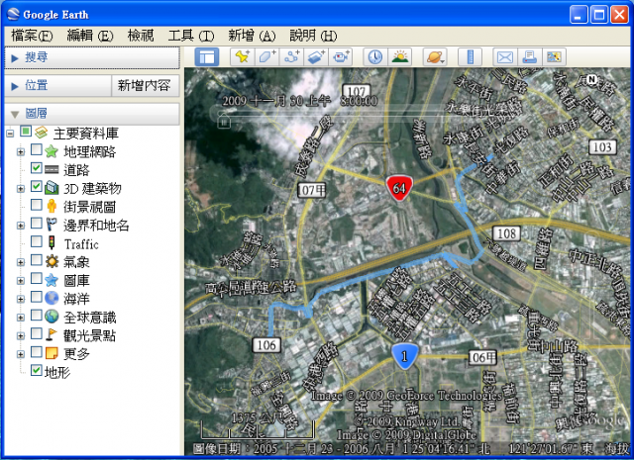Open historical imagery clock icon
The height and width of the screenshot is (460, 634).
point(375,57)
